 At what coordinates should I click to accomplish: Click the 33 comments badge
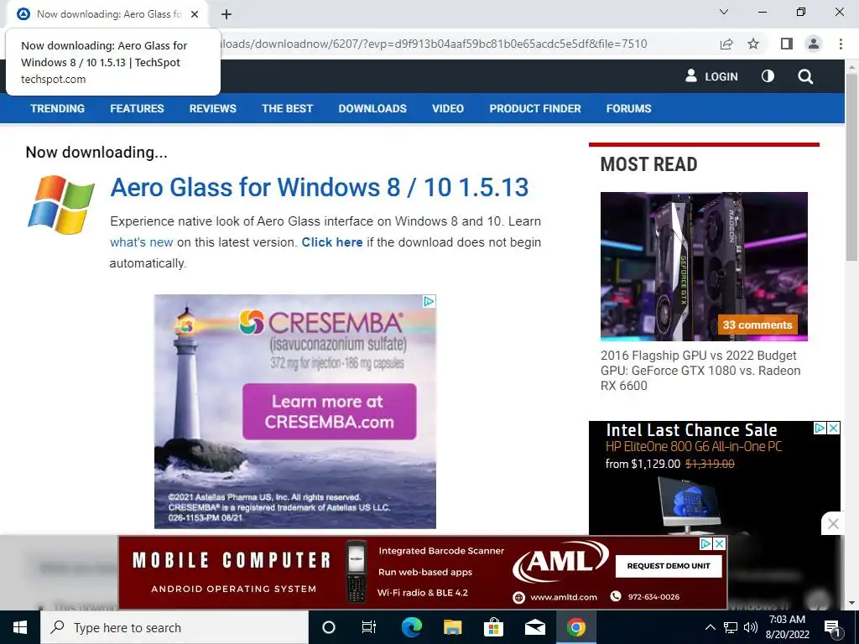click(757, 325)
